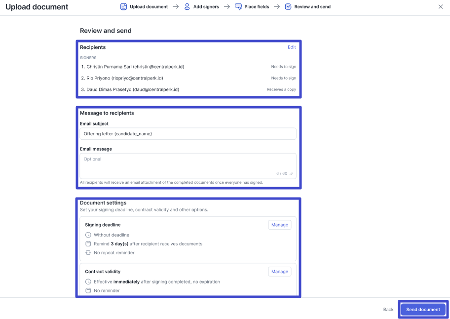The height and width of the screenshot is (319, 450).
Task: Click the Send document button
Action: coord(423,310)
